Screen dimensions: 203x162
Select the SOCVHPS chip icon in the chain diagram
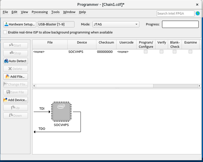pos(61,112)
